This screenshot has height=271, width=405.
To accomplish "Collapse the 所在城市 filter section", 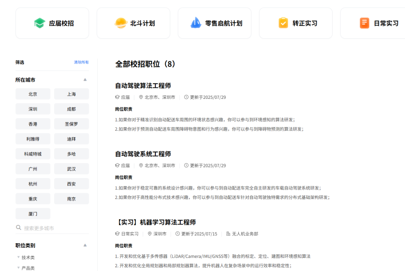I will click(x=85, y=80).
